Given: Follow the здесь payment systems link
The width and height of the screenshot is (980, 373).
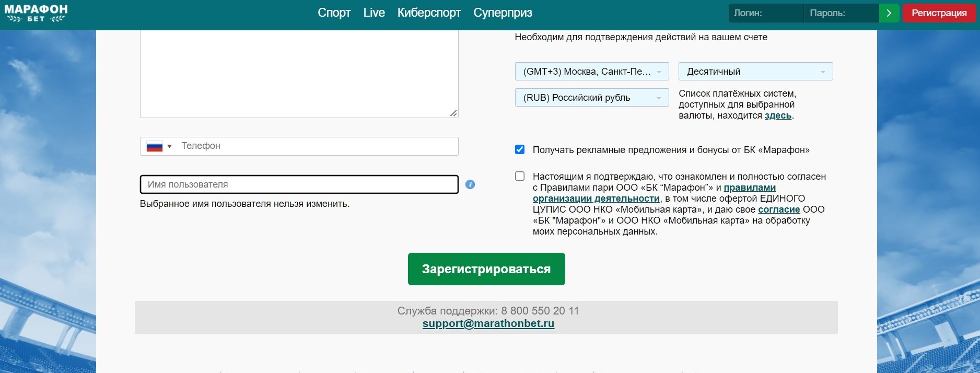Looking at the screenshot, I should coord(778,116).
